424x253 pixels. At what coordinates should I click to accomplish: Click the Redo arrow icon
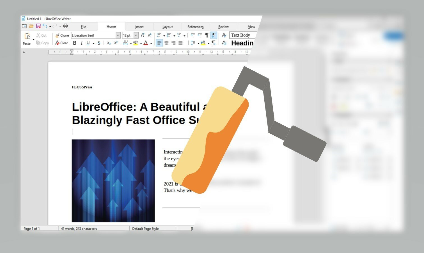tap(55, 26)
